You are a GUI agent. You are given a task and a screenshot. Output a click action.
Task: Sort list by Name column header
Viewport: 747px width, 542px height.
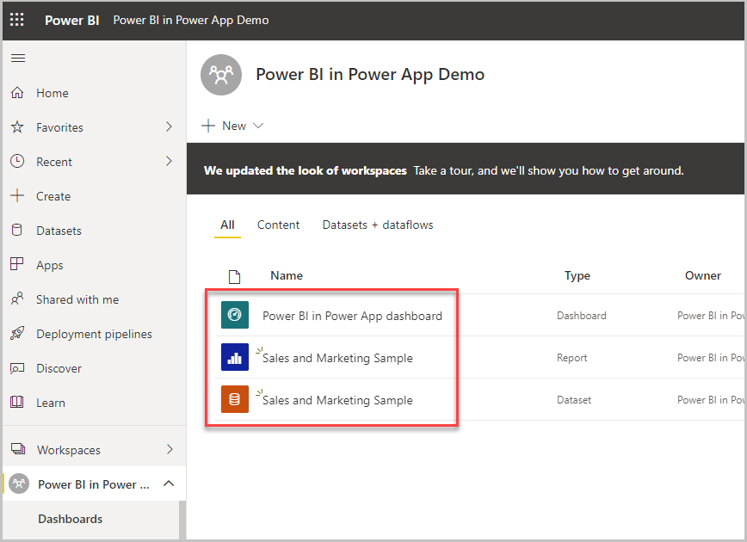pos(287,275)
